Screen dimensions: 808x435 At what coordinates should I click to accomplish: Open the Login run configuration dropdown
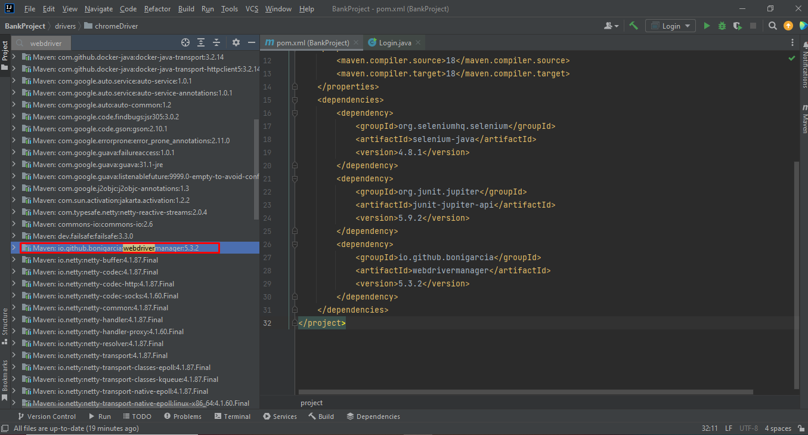pyautogui.click(x=671, y=26)
